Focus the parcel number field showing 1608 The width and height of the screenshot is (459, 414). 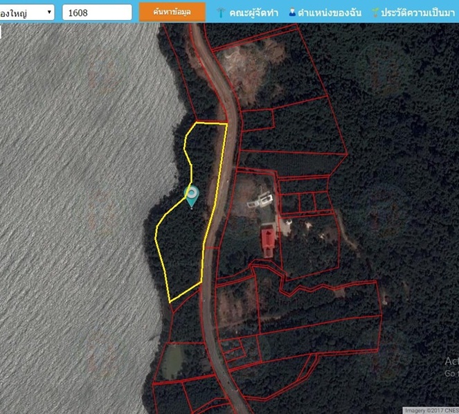pyautogui.click(x=97, y=12)
